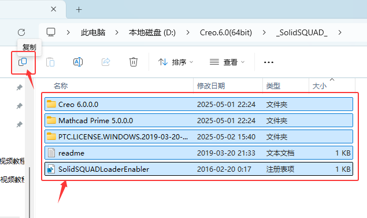367x218 pixels.
Task: Click the Copy icon in toolbar
Action: click(23, 62)
